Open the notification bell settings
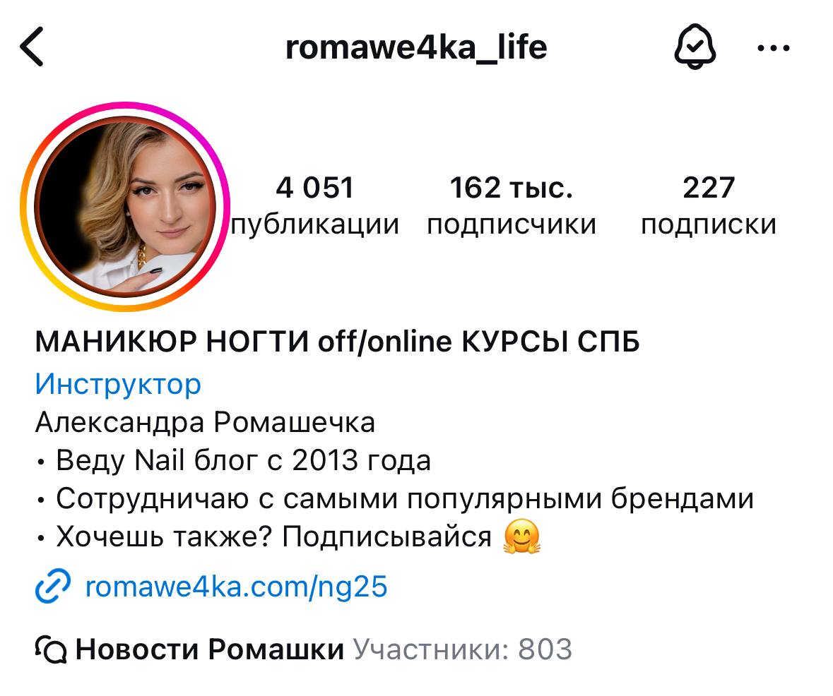833x696 pixels. click(695, 47)
